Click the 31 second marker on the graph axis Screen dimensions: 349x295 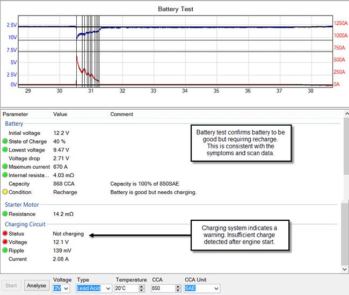tap(91, 91)
